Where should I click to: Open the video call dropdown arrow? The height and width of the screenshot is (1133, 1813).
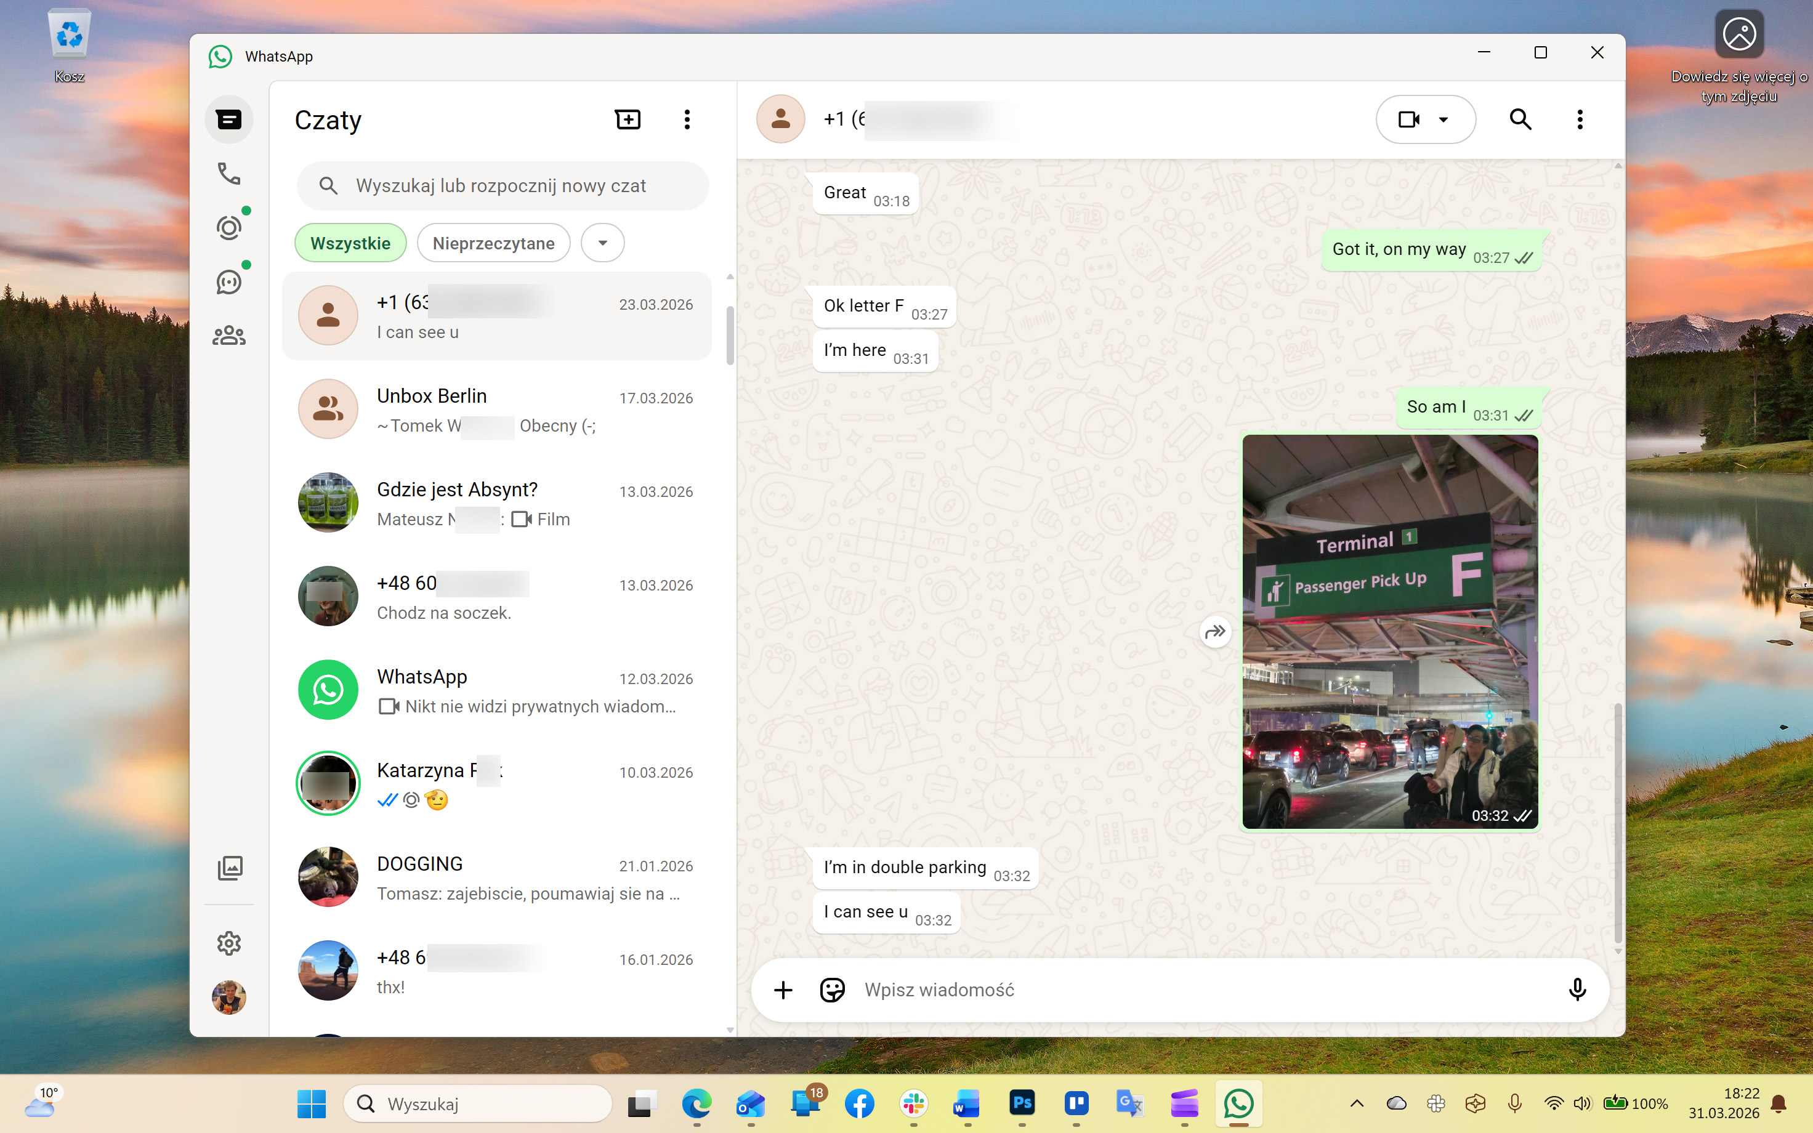pos(1444,120)
